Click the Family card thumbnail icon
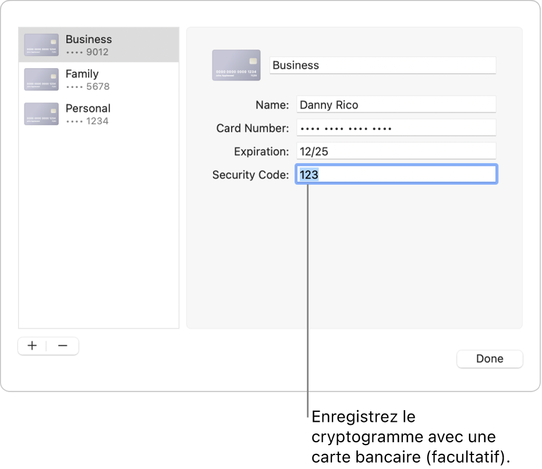542x469 pixels. 41,79
